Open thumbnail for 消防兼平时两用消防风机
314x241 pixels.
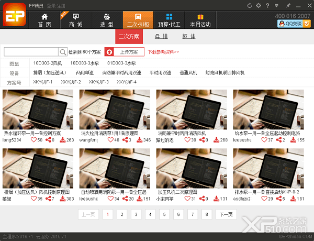click(192, 109)
